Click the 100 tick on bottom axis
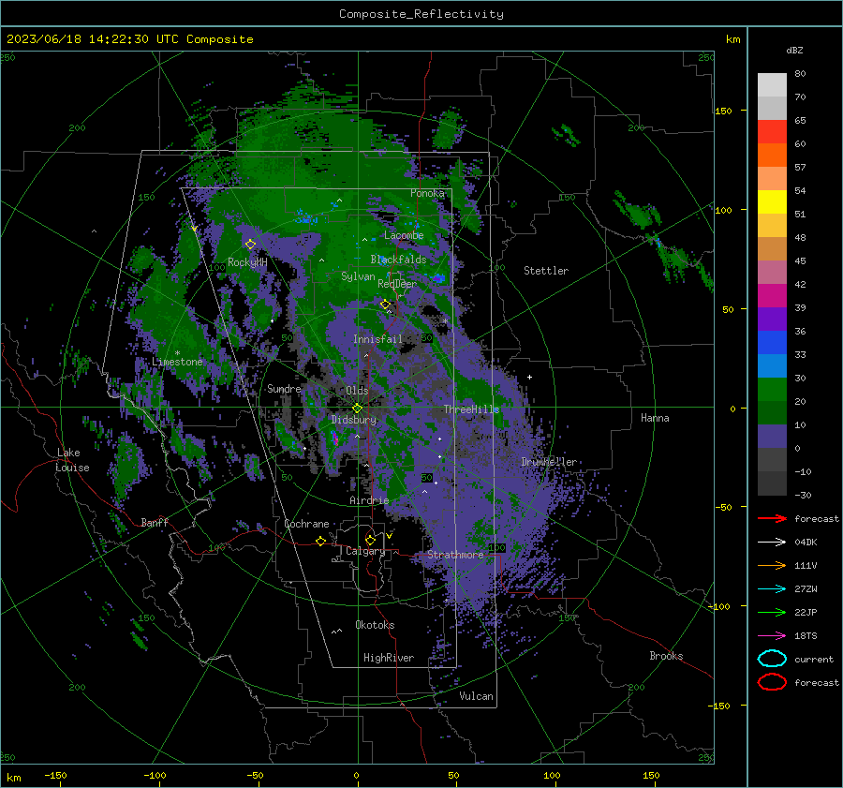The width and height of the screenshot is (843, 788). click(552, 775)
